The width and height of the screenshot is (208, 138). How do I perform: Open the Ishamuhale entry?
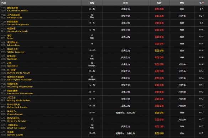pyautogui.click(x=13, y=45)
